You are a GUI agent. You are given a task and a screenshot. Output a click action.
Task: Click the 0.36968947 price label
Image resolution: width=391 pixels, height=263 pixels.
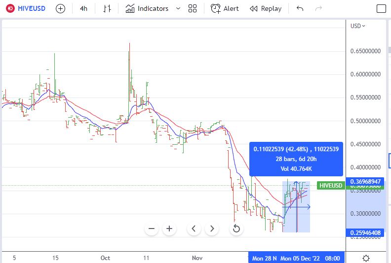(365, 181)
